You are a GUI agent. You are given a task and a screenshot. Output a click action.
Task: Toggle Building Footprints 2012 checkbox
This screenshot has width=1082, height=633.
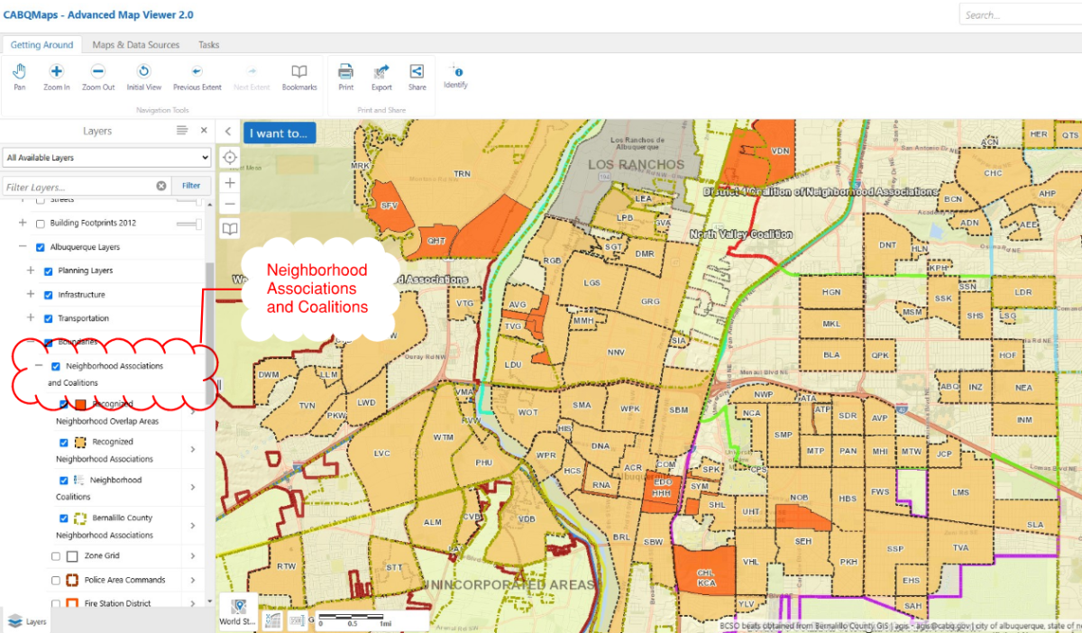[40, 224]
